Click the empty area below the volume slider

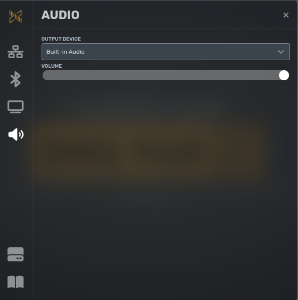pyautogui.click(x=166, y=190)
